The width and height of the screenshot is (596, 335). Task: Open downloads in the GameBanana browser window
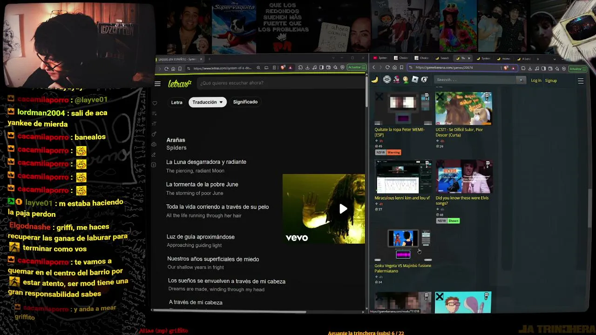[530, 68]
